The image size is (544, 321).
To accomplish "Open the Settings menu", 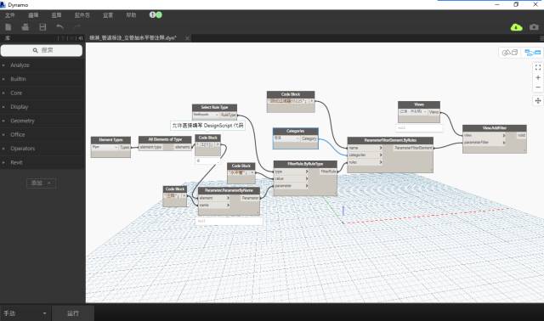I will 108,15.
